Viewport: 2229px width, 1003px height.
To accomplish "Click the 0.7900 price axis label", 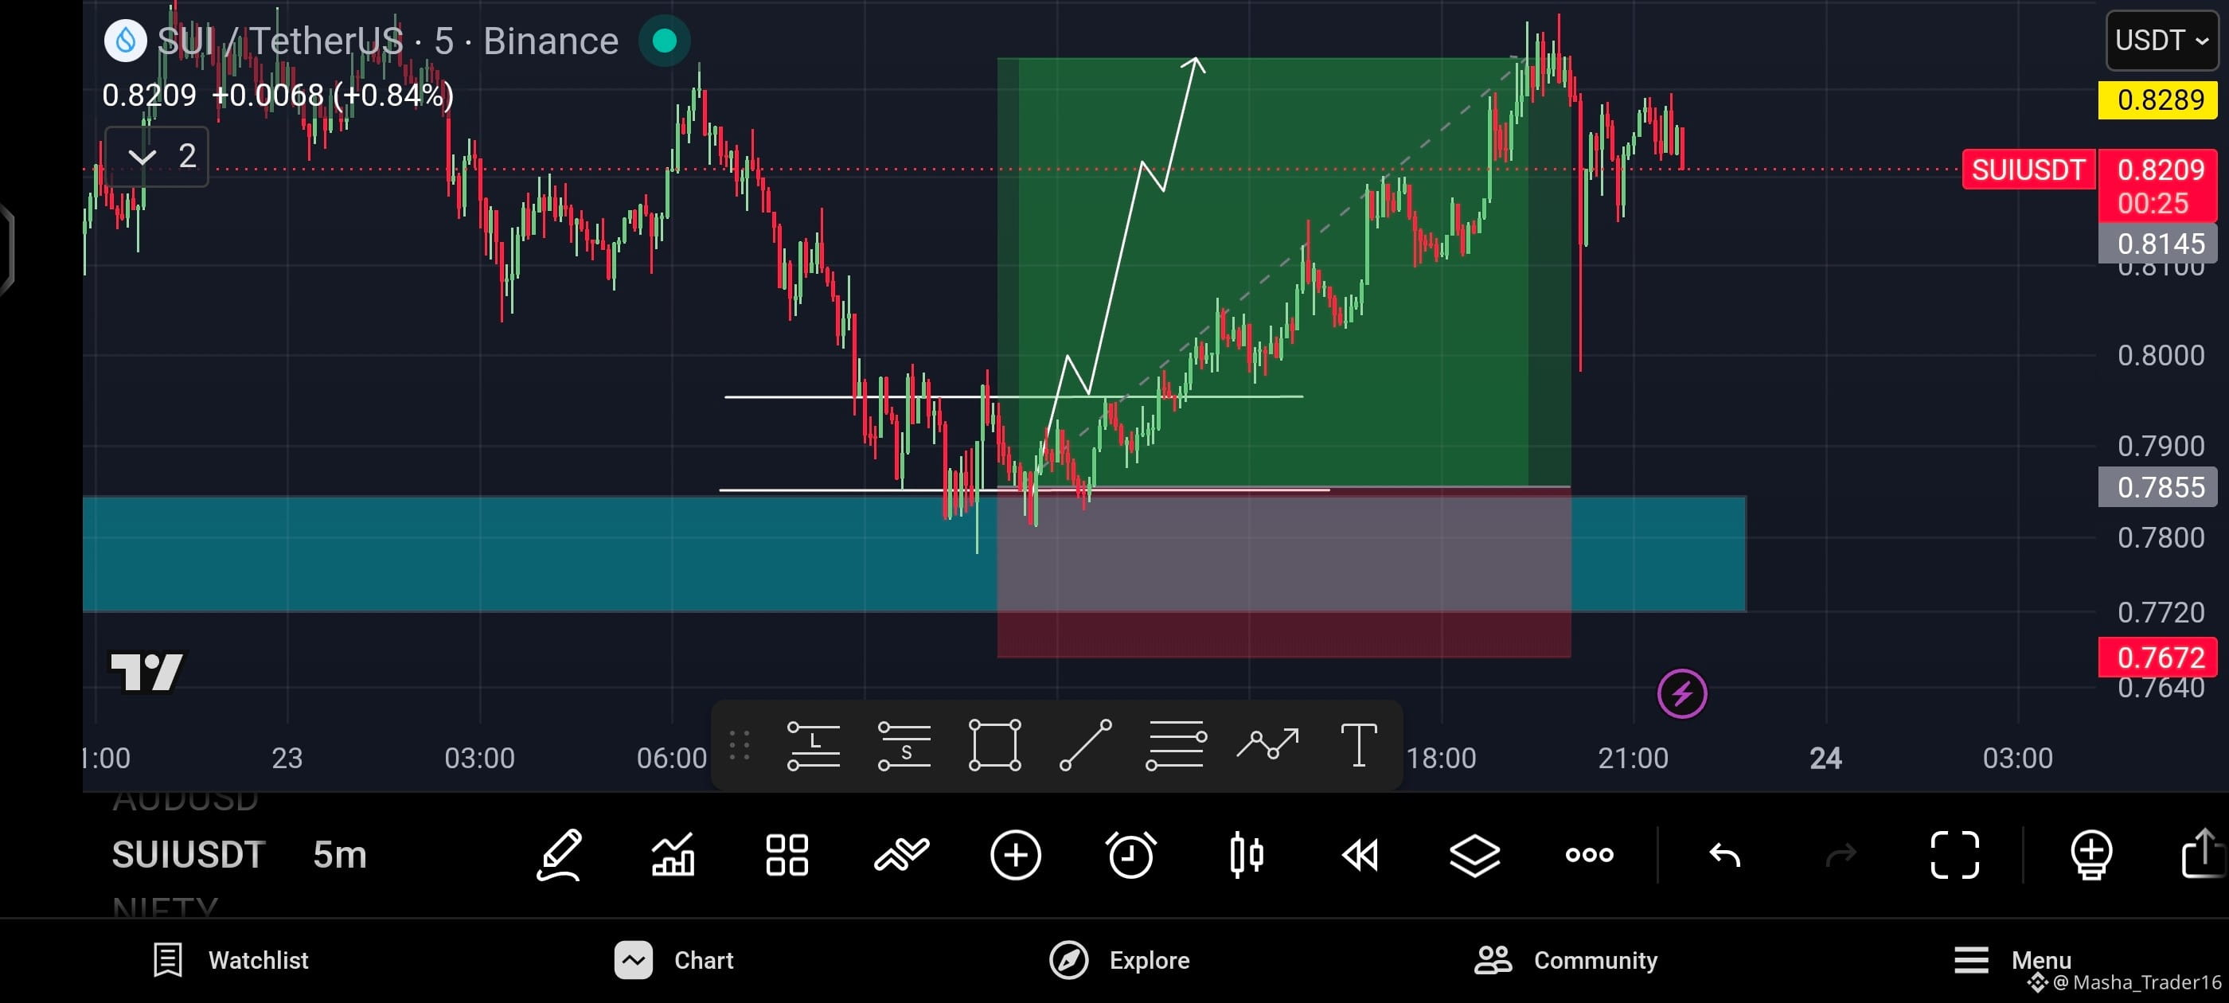I will tap(2161, 447).
